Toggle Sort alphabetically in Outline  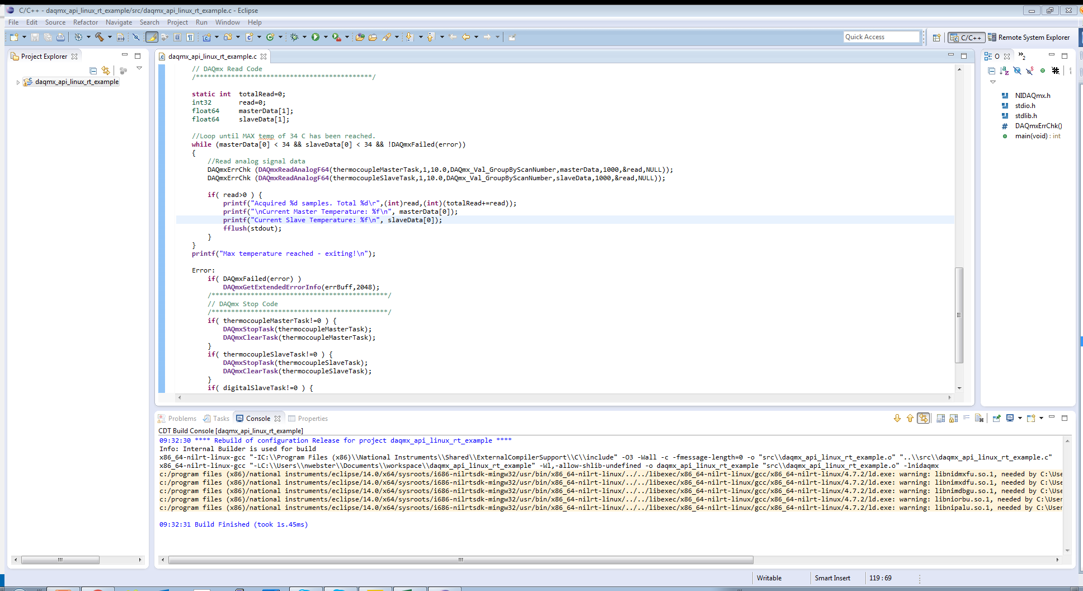[1004, 71]
